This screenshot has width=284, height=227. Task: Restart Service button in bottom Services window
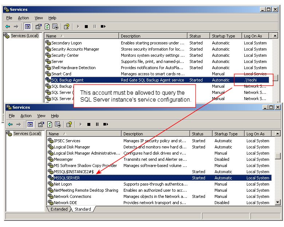click(106, 124)
